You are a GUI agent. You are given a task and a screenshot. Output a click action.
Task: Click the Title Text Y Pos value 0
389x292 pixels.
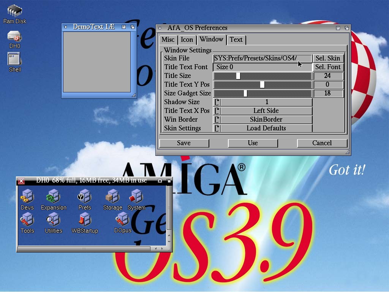[329, 85]
